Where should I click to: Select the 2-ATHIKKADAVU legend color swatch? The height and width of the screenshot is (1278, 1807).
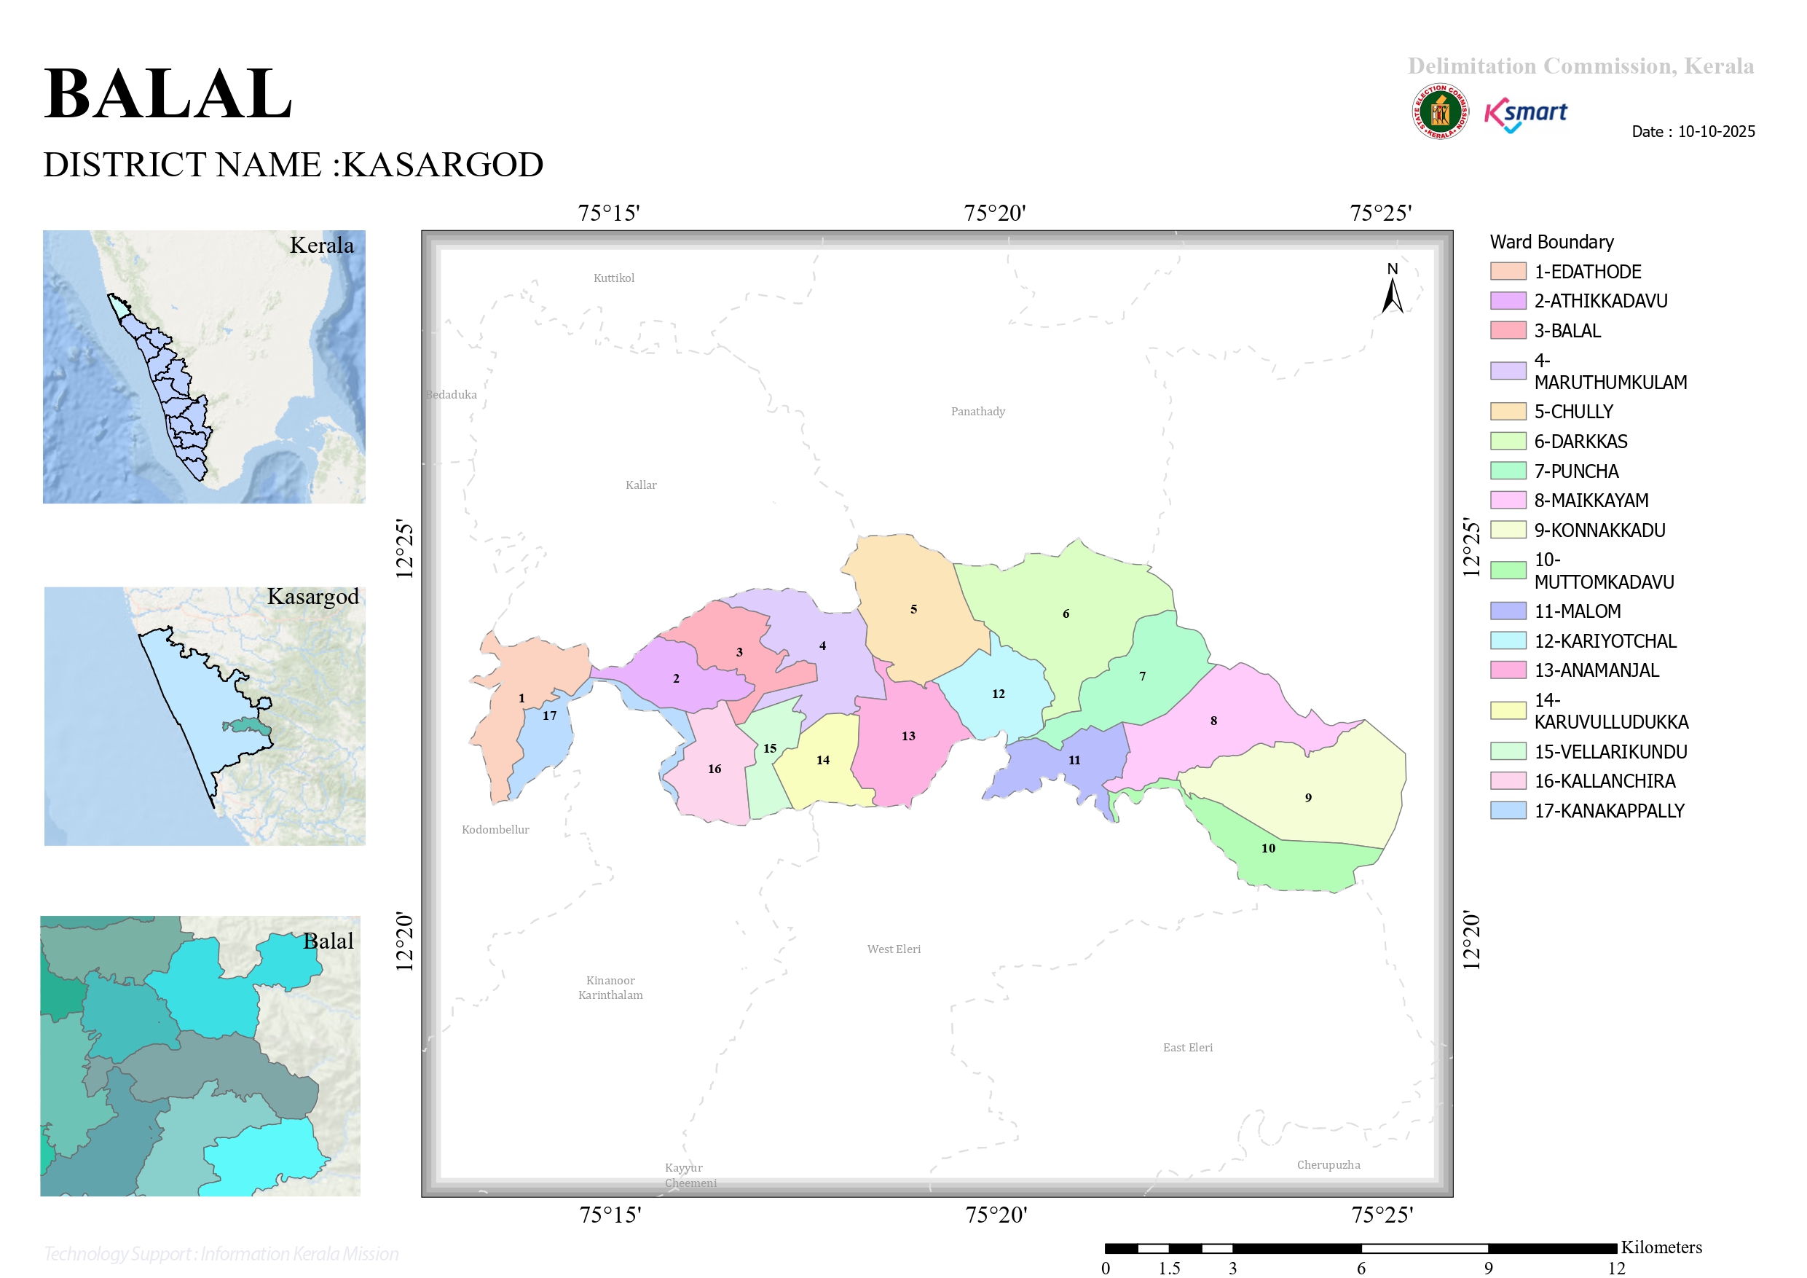[1508, 301]
